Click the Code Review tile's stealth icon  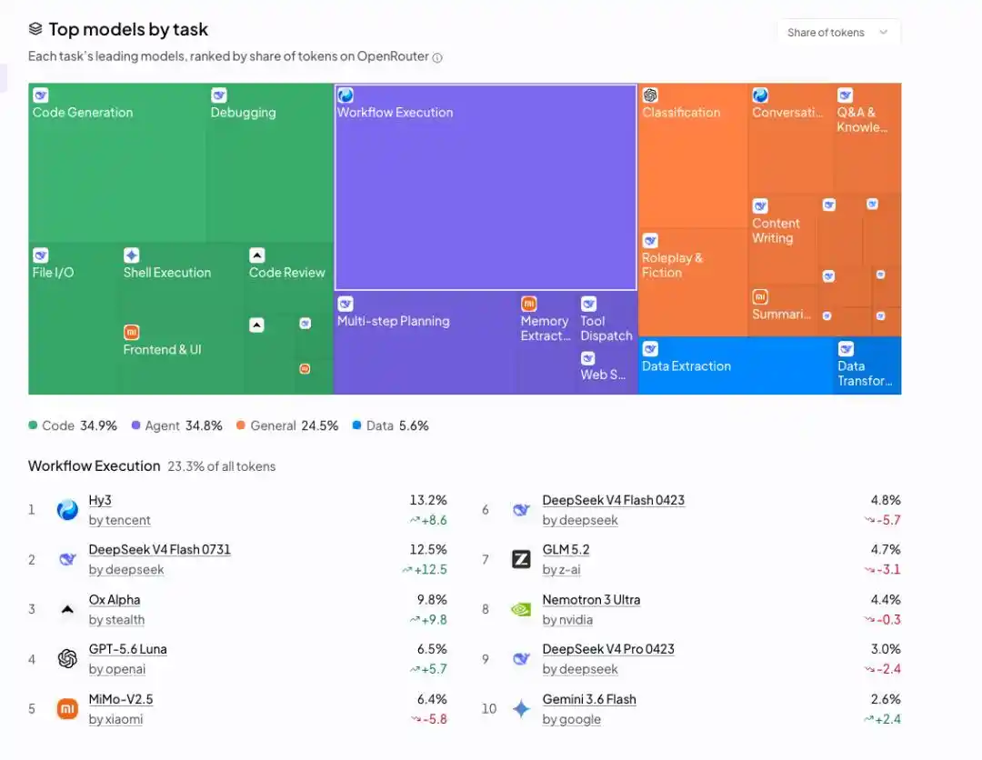(x=256, y=255)
